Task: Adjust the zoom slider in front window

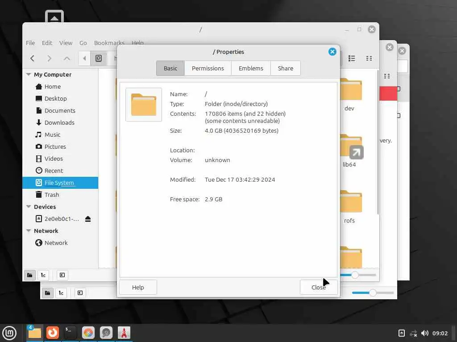Action: [355, 275]
